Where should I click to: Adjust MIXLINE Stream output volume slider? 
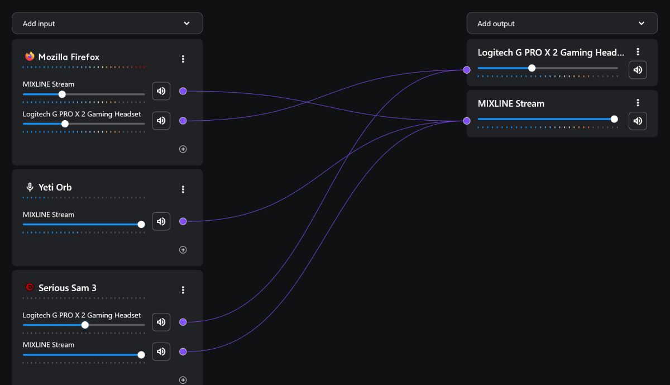548,119
